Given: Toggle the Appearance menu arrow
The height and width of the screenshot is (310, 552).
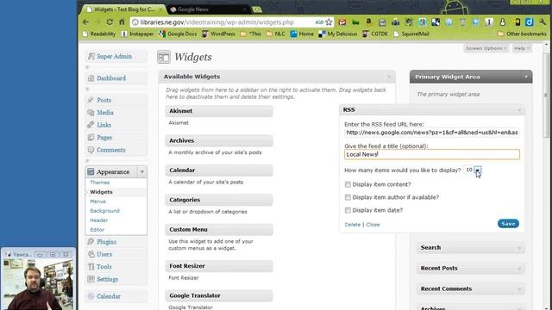Looking at the screenshot, I should tap(142, 172).
